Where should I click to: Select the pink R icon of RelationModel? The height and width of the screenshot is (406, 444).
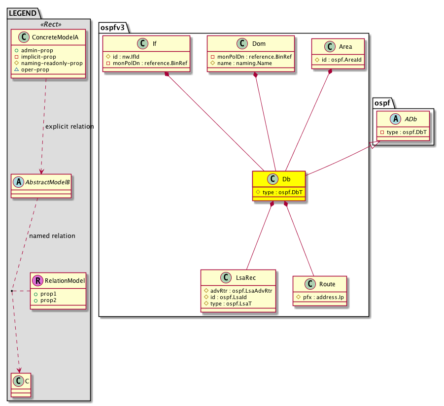point(37,281)
